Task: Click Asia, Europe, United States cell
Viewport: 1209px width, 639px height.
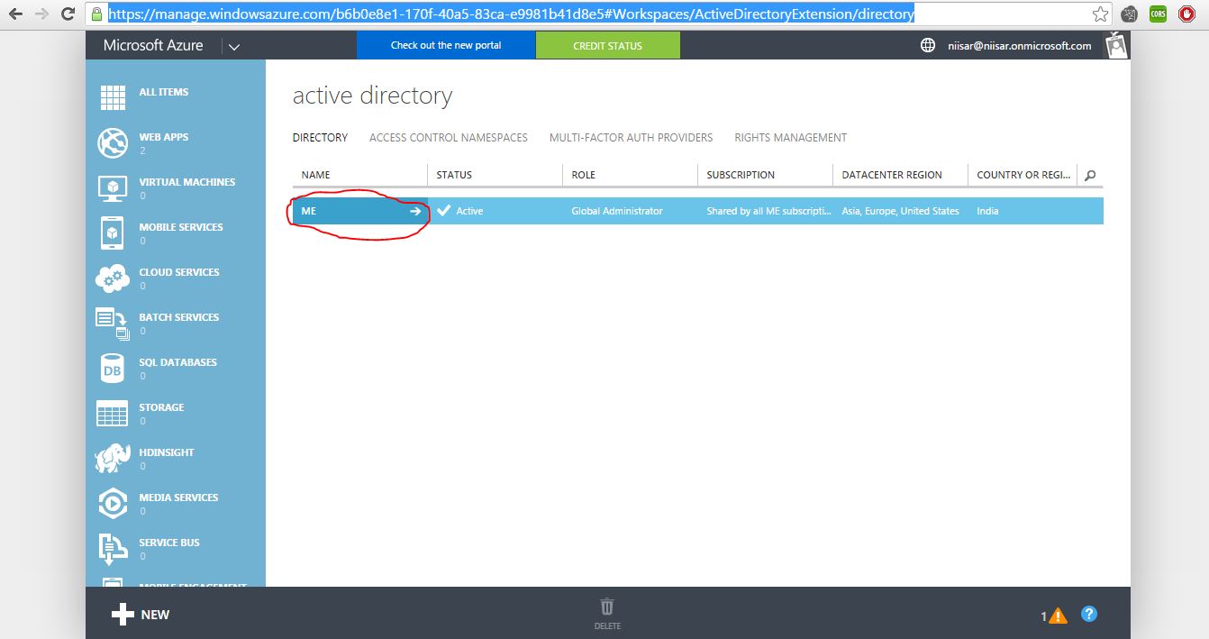Action: [900, 211]
